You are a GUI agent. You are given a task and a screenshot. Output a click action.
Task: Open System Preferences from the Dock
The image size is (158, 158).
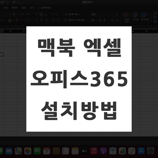(x=151, y=151)
